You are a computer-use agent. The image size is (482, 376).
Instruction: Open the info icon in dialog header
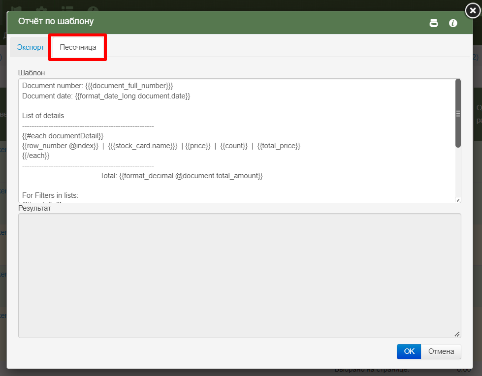point(453,23)
